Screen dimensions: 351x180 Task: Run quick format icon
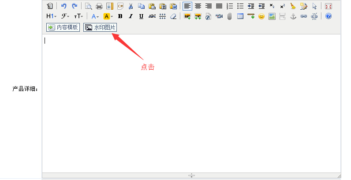pyautogui.click(x=304, y=6)
